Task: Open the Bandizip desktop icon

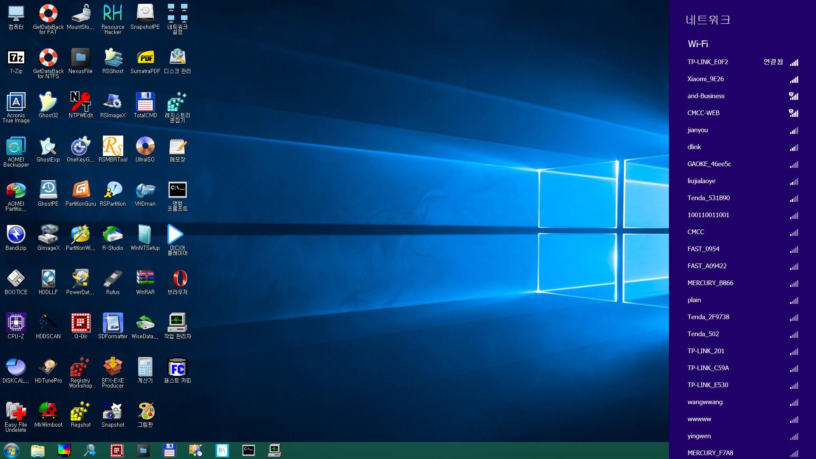Action: tap(16, 238)
